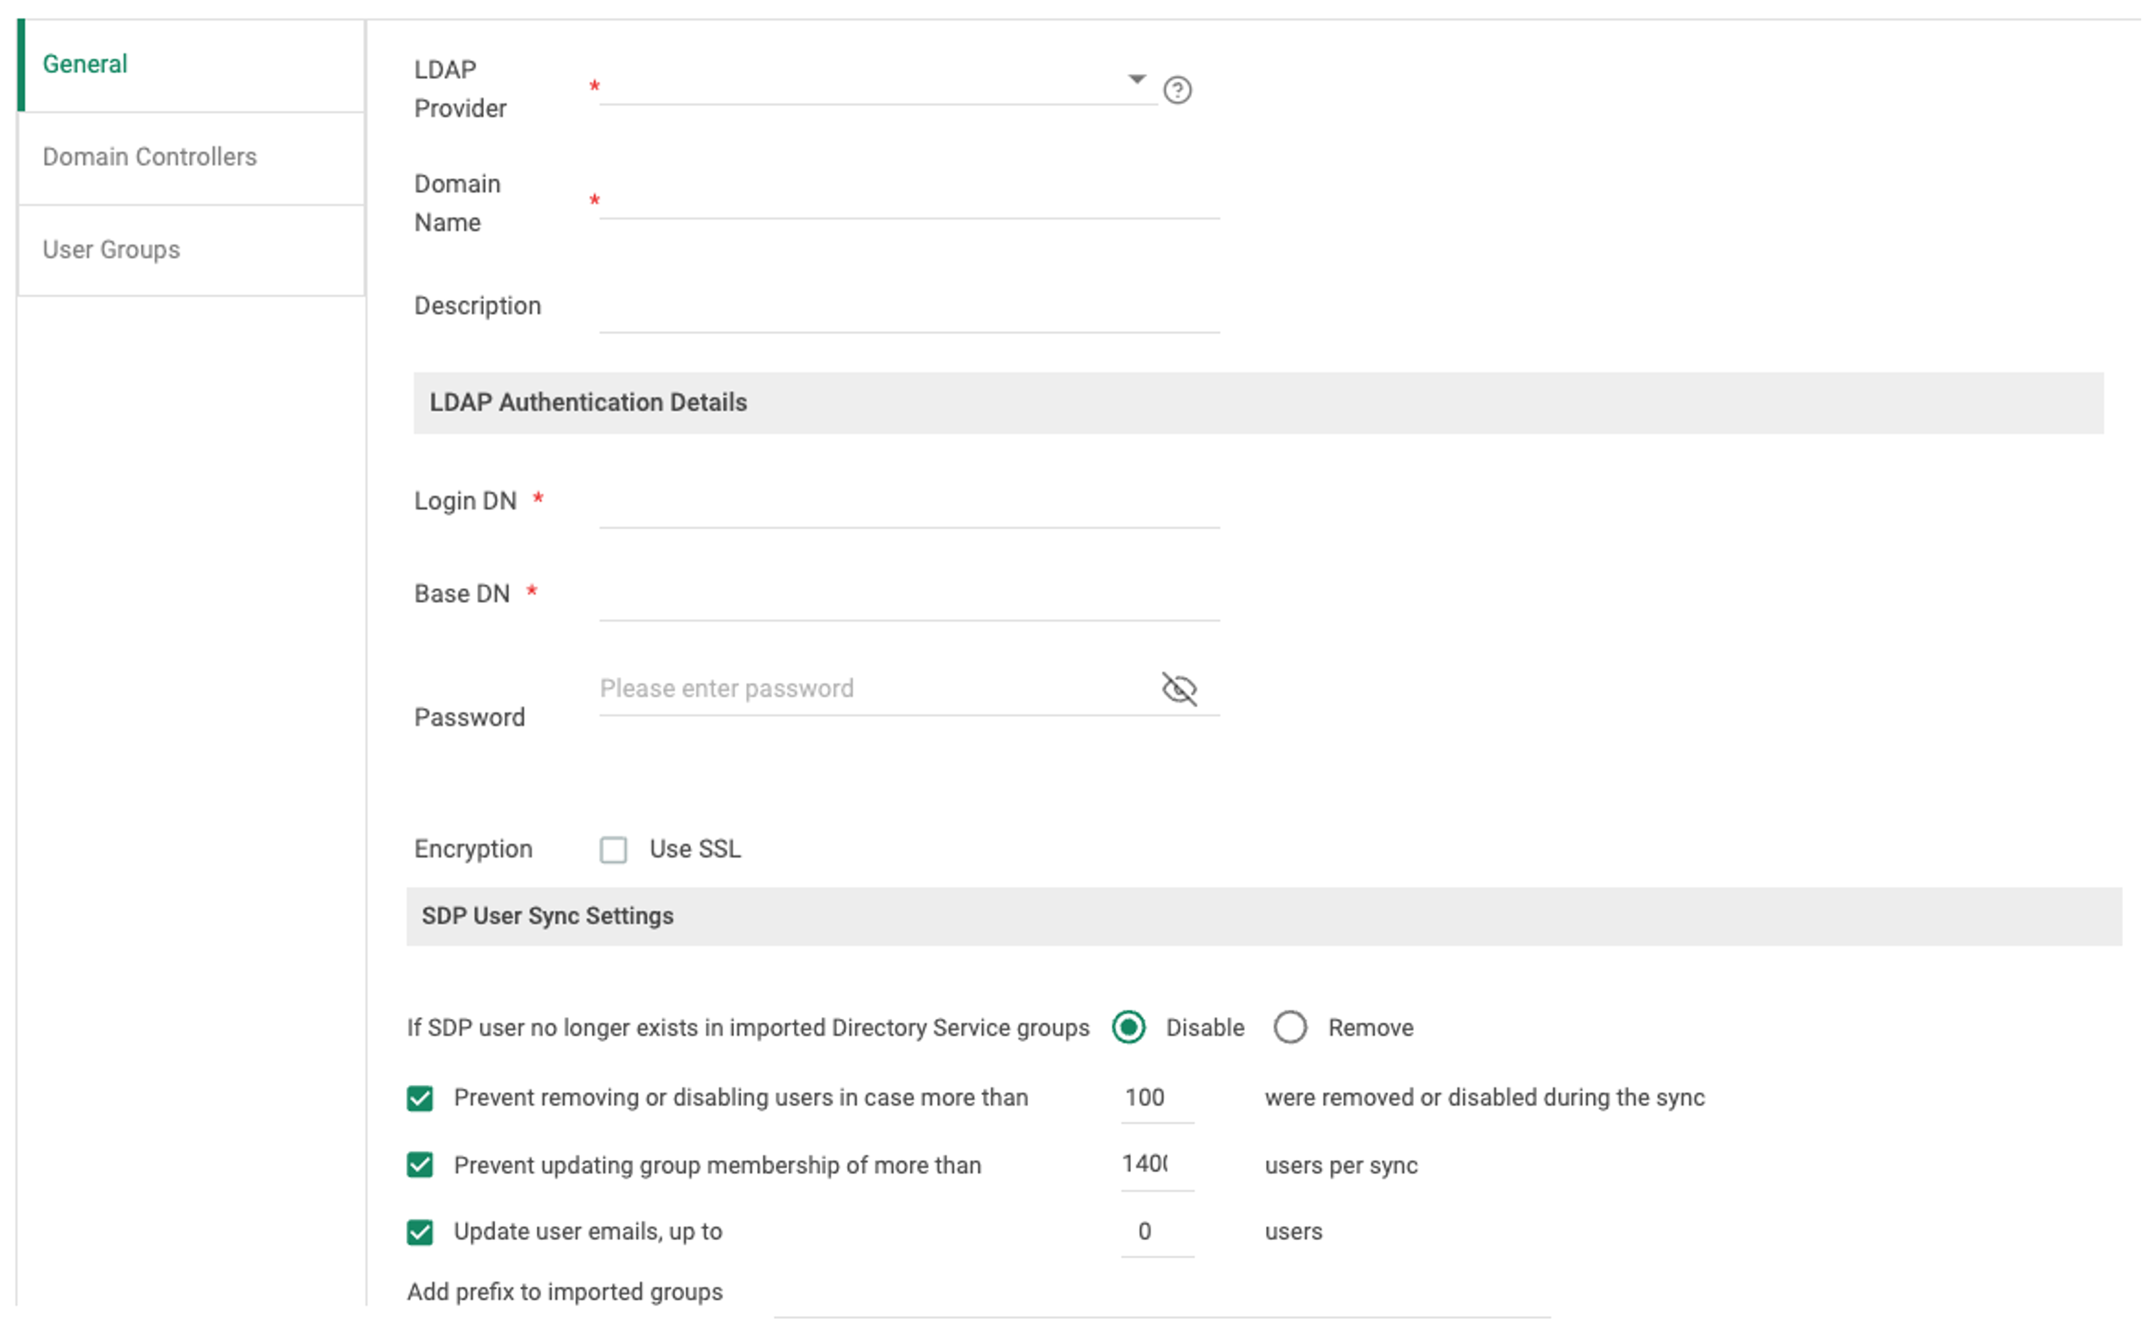2142x1336 pixels.
Task: Toggle Update user emails checkbox
Action: pyautogui.click(x=420, y=1233)
